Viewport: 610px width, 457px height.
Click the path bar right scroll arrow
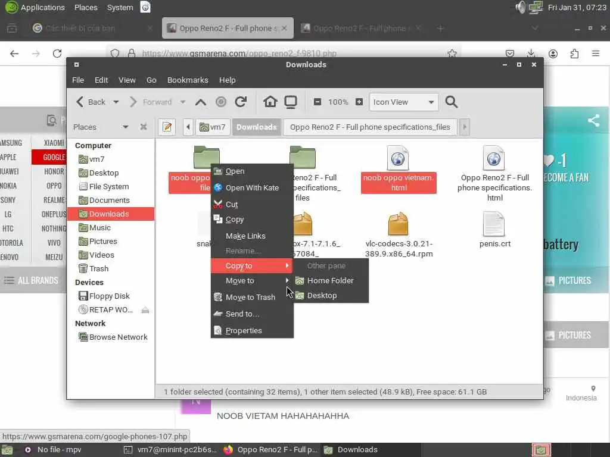(x=465, y=127)
